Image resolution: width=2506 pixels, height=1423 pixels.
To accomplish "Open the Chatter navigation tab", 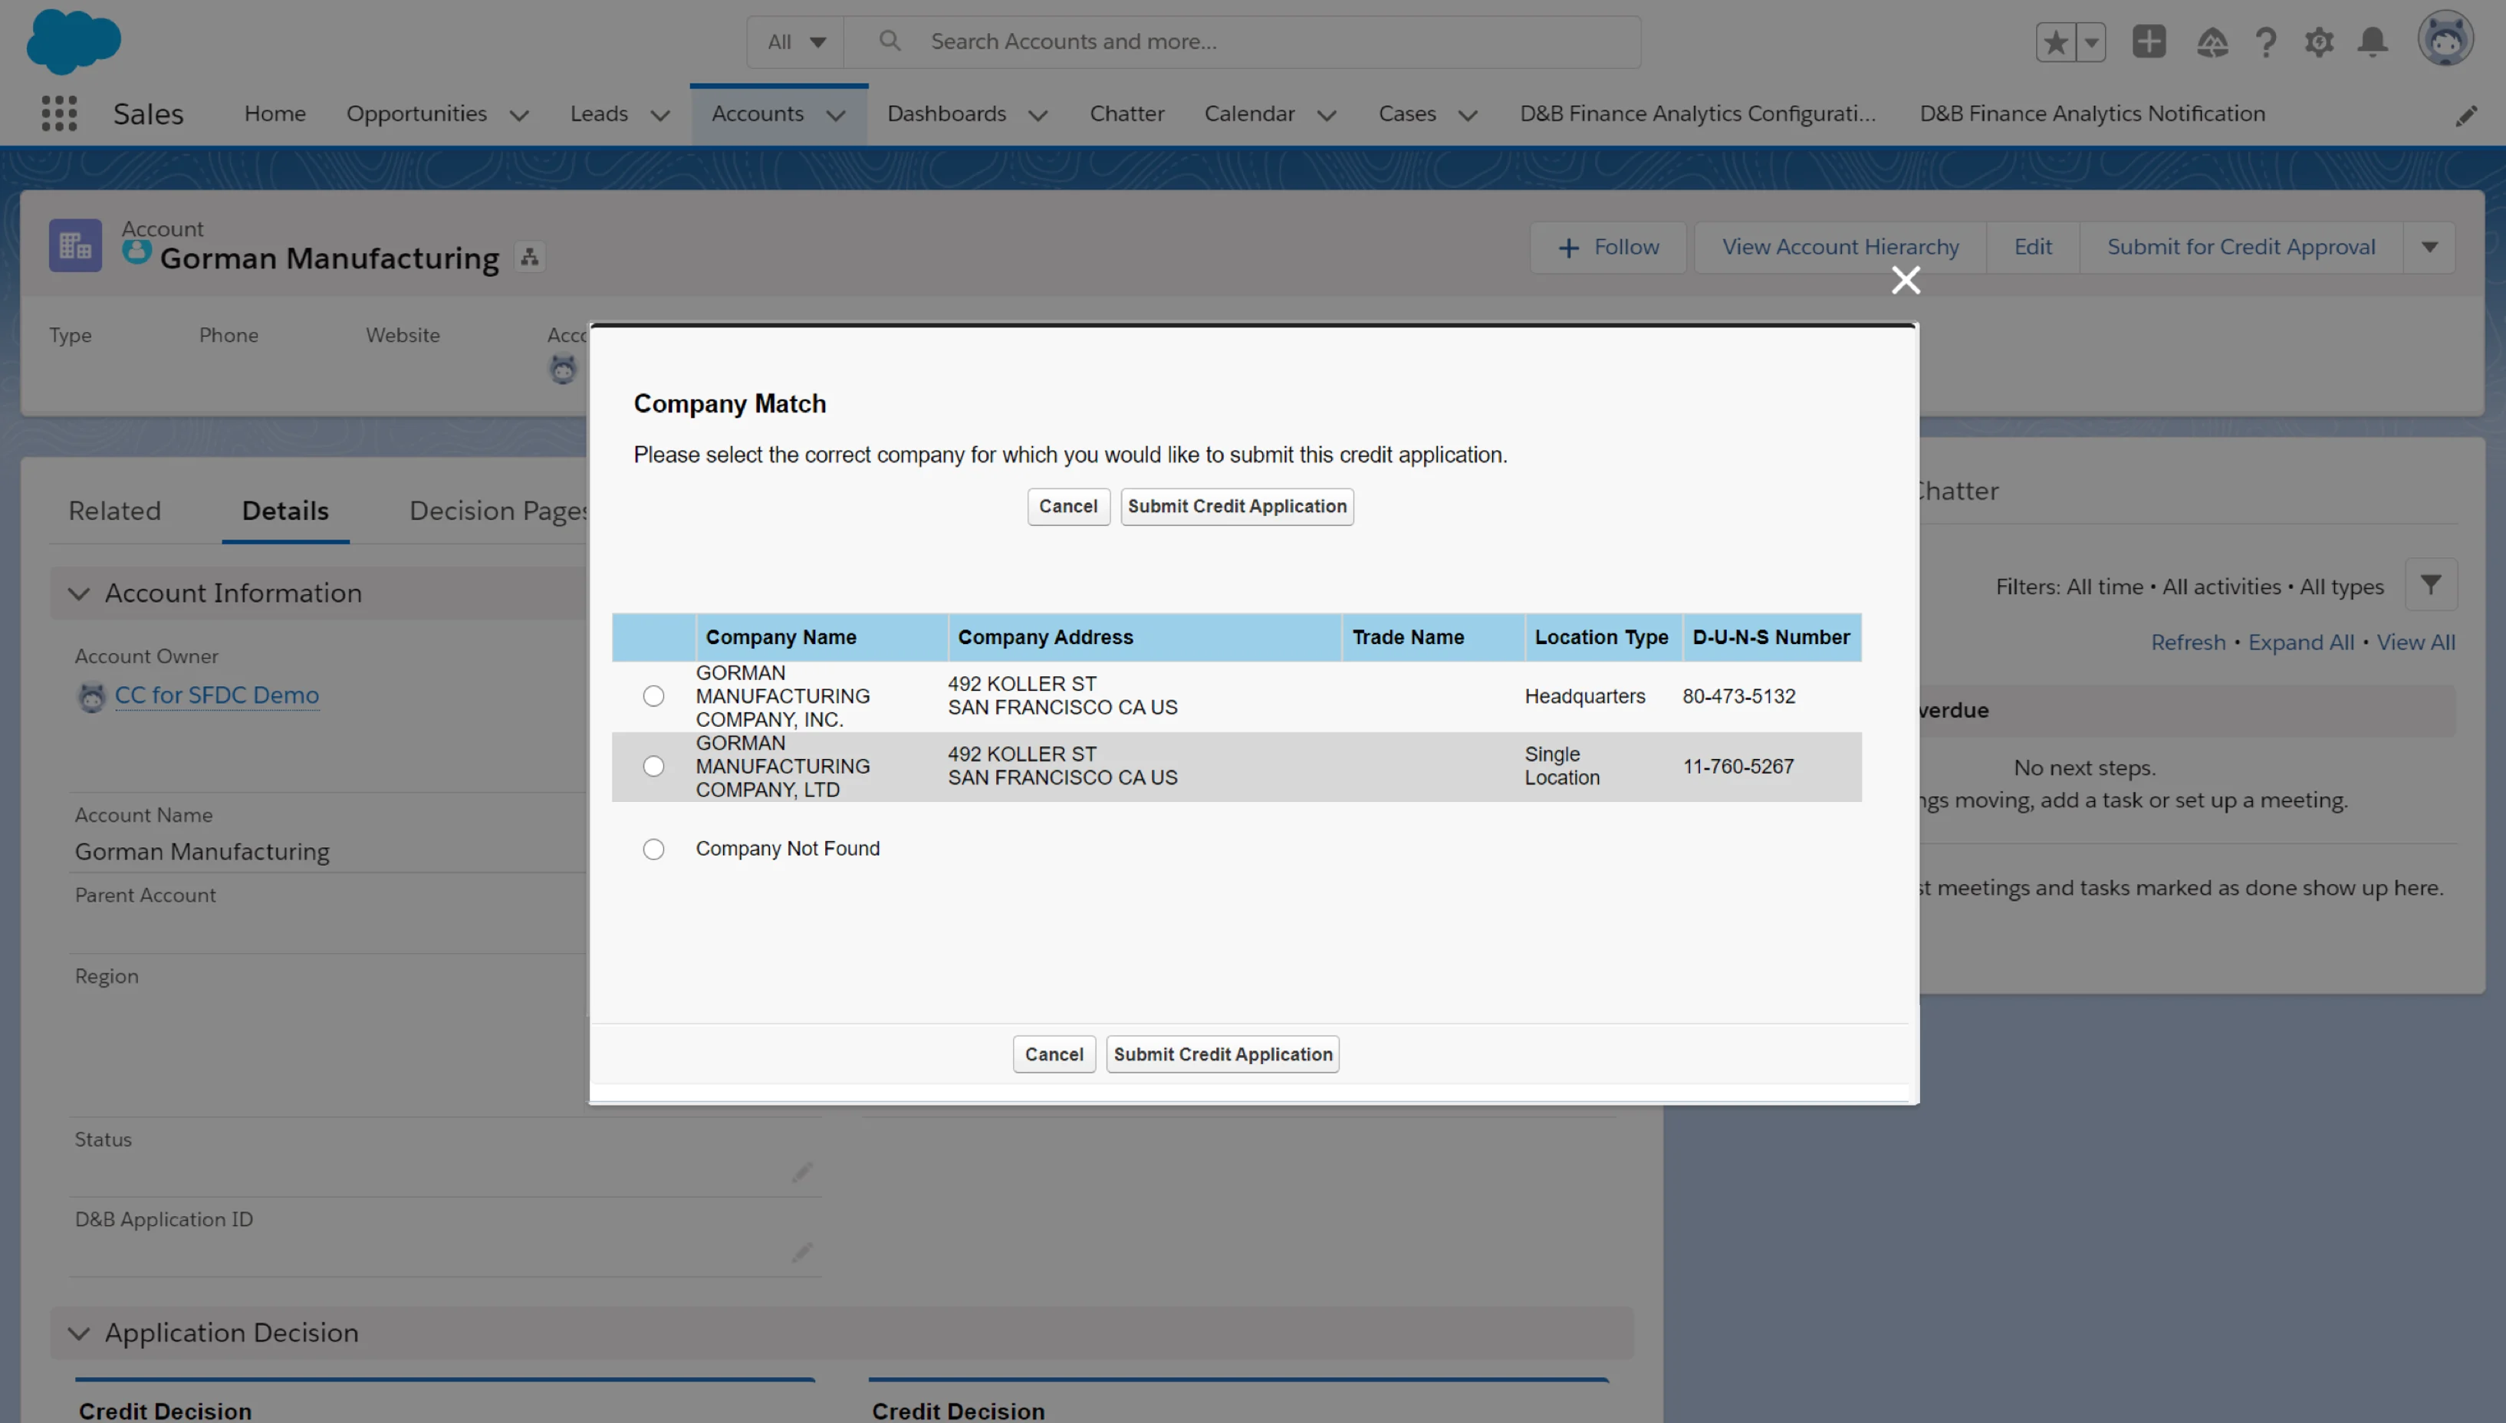I will (1126, 113).
